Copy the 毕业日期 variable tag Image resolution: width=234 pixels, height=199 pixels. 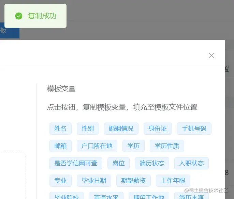(x=94, y=181)
